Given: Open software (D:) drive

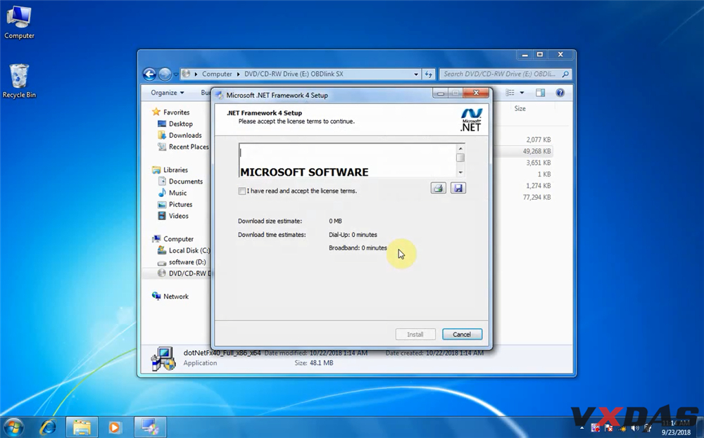Looking at the screenshot, I should [x=182, y=262].
